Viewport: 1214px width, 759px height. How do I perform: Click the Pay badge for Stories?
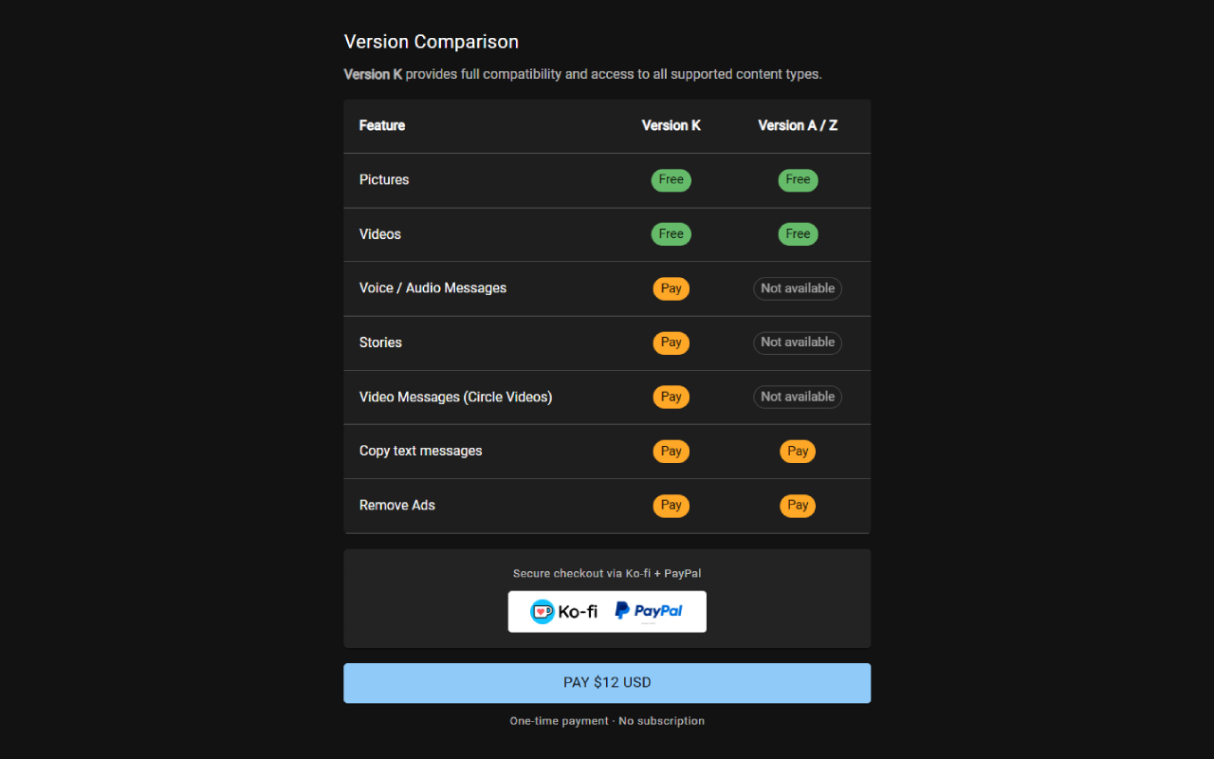pos(671,342)
